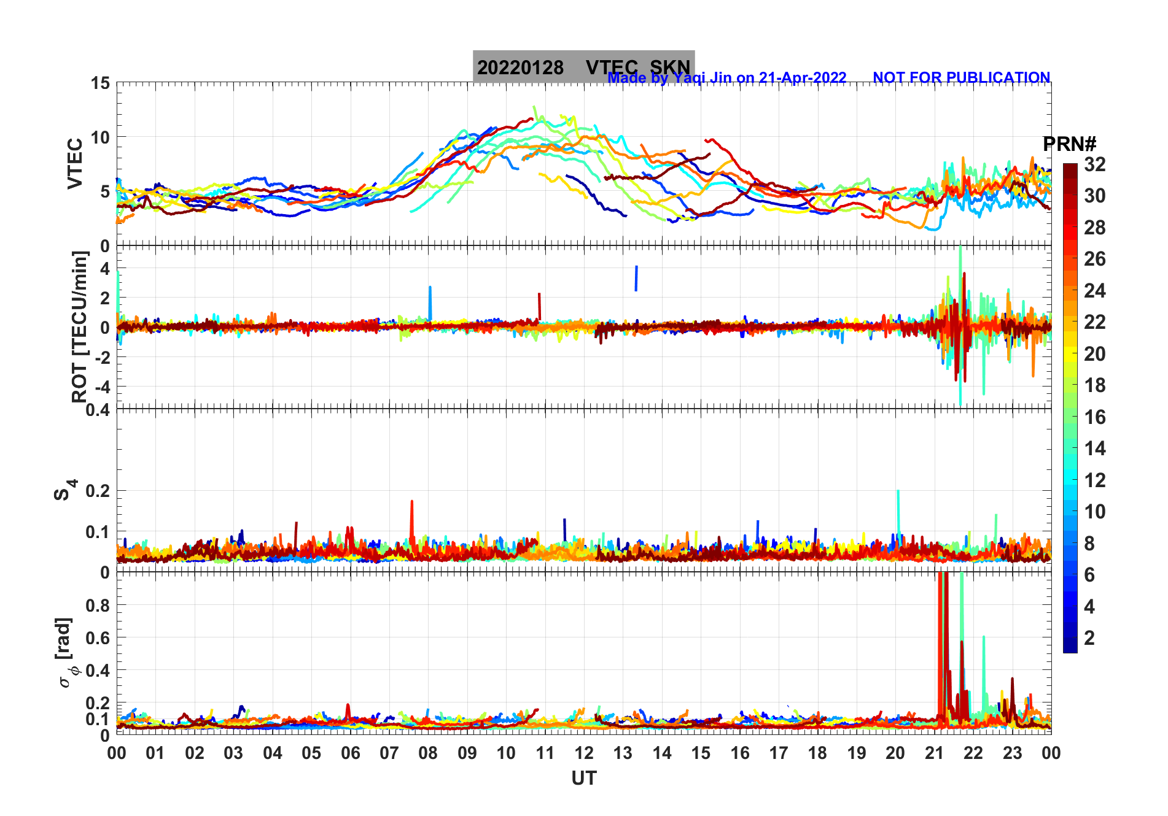Click colorbar tick label 6

[x=1089, y=575]
